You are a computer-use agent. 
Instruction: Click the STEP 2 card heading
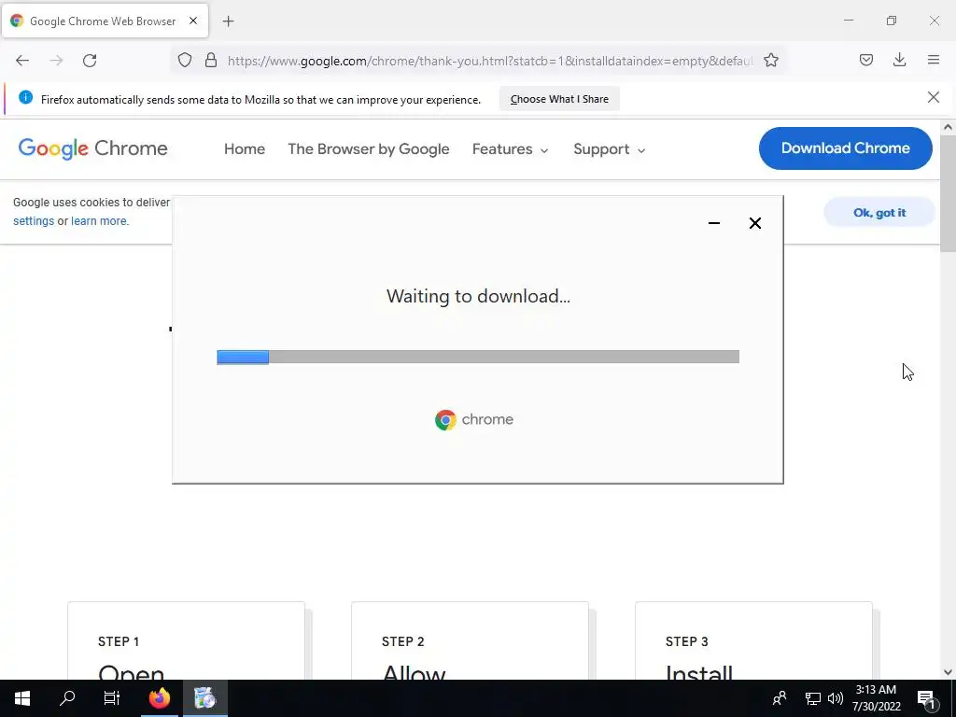(403, 641)
